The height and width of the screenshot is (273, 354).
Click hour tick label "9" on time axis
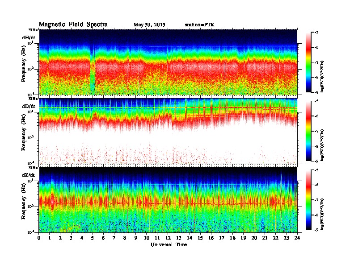tap(136, 238)
